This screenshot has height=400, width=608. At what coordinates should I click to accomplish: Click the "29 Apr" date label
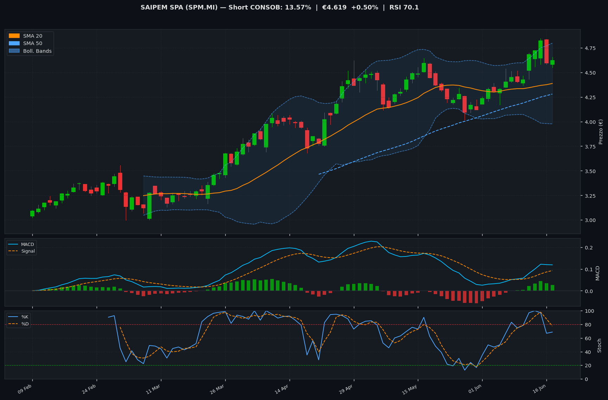346,389
